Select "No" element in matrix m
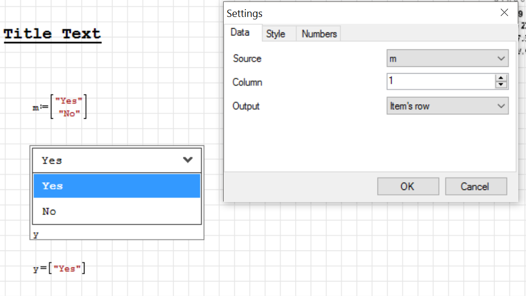Screen dimensions: 526x296 tap(68, 114)
